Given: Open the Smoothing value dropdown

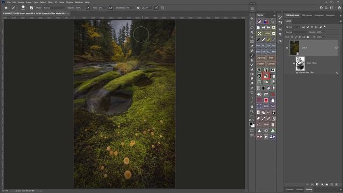Looking at the screenshot, I should 130,8.
